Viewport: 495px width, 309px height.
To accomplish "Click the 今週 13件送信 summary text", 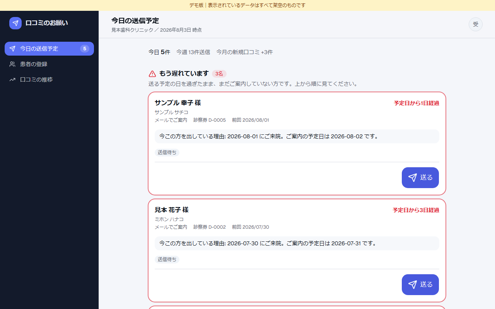I will pyautogui.click(x=193, y=52).
